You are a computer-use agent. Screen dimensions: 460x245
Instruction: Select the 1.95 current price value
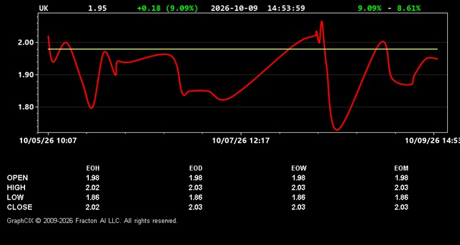coord(98,8)
